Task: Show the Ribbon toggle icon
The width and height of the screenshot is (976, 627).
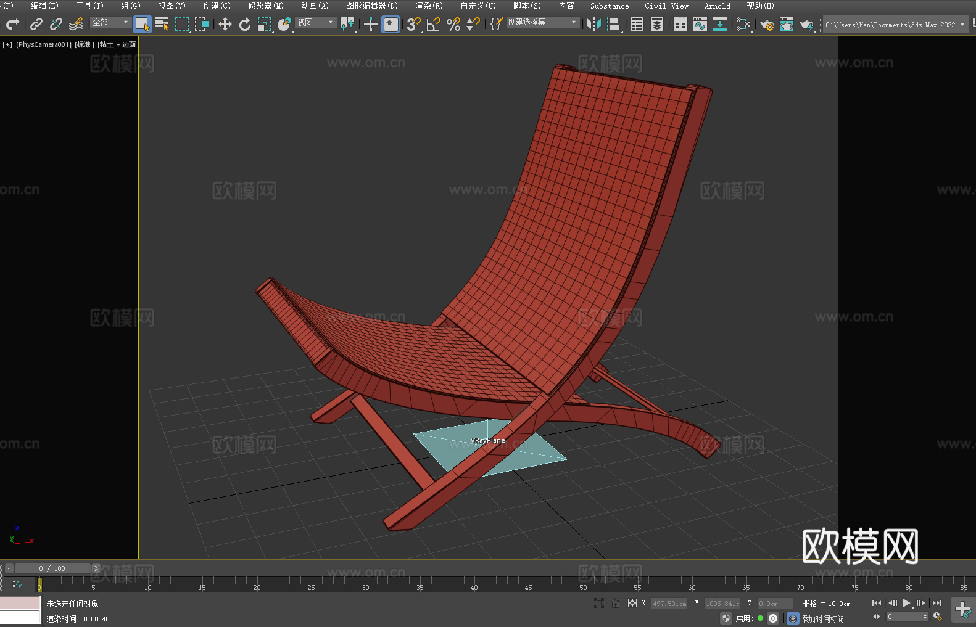Action: [680, 24]
